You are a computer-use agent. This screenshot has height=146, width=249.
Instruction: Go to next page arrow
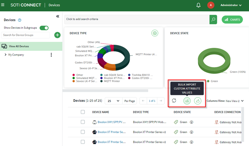[161, 101]
